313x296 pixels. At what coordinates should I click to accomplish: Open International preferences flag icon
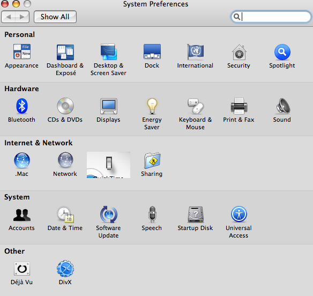195,52
